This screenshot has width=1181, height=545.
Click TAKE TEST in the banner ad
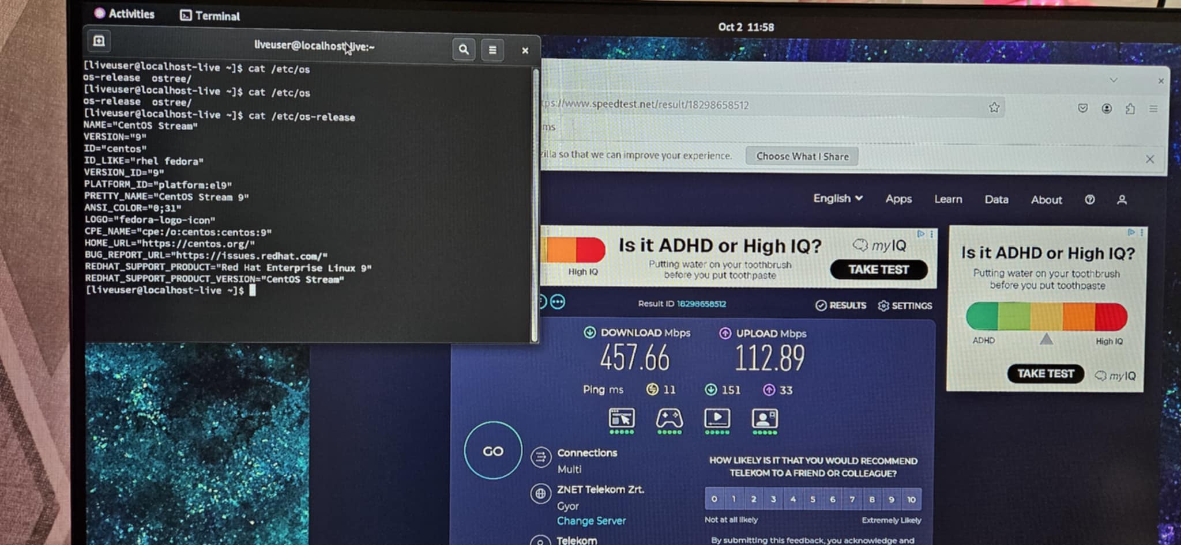pos(879,270)
